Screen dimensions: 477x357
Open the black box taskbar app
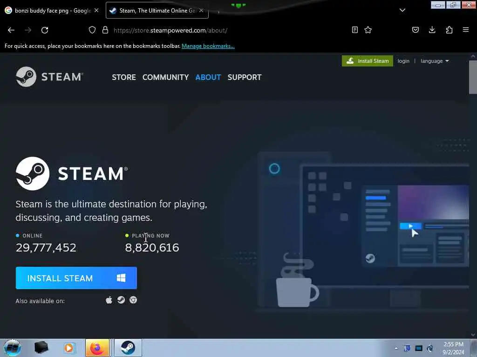[x=41, y=348]
